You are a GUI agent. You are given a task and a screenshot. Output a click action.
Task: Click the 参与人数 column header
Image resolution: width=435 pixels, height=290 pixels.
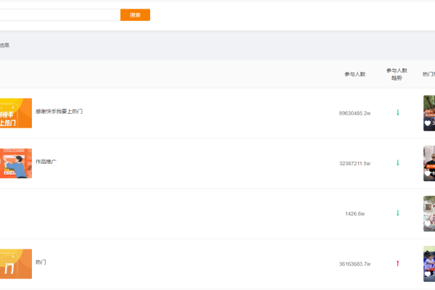click(x=355, y=74)
